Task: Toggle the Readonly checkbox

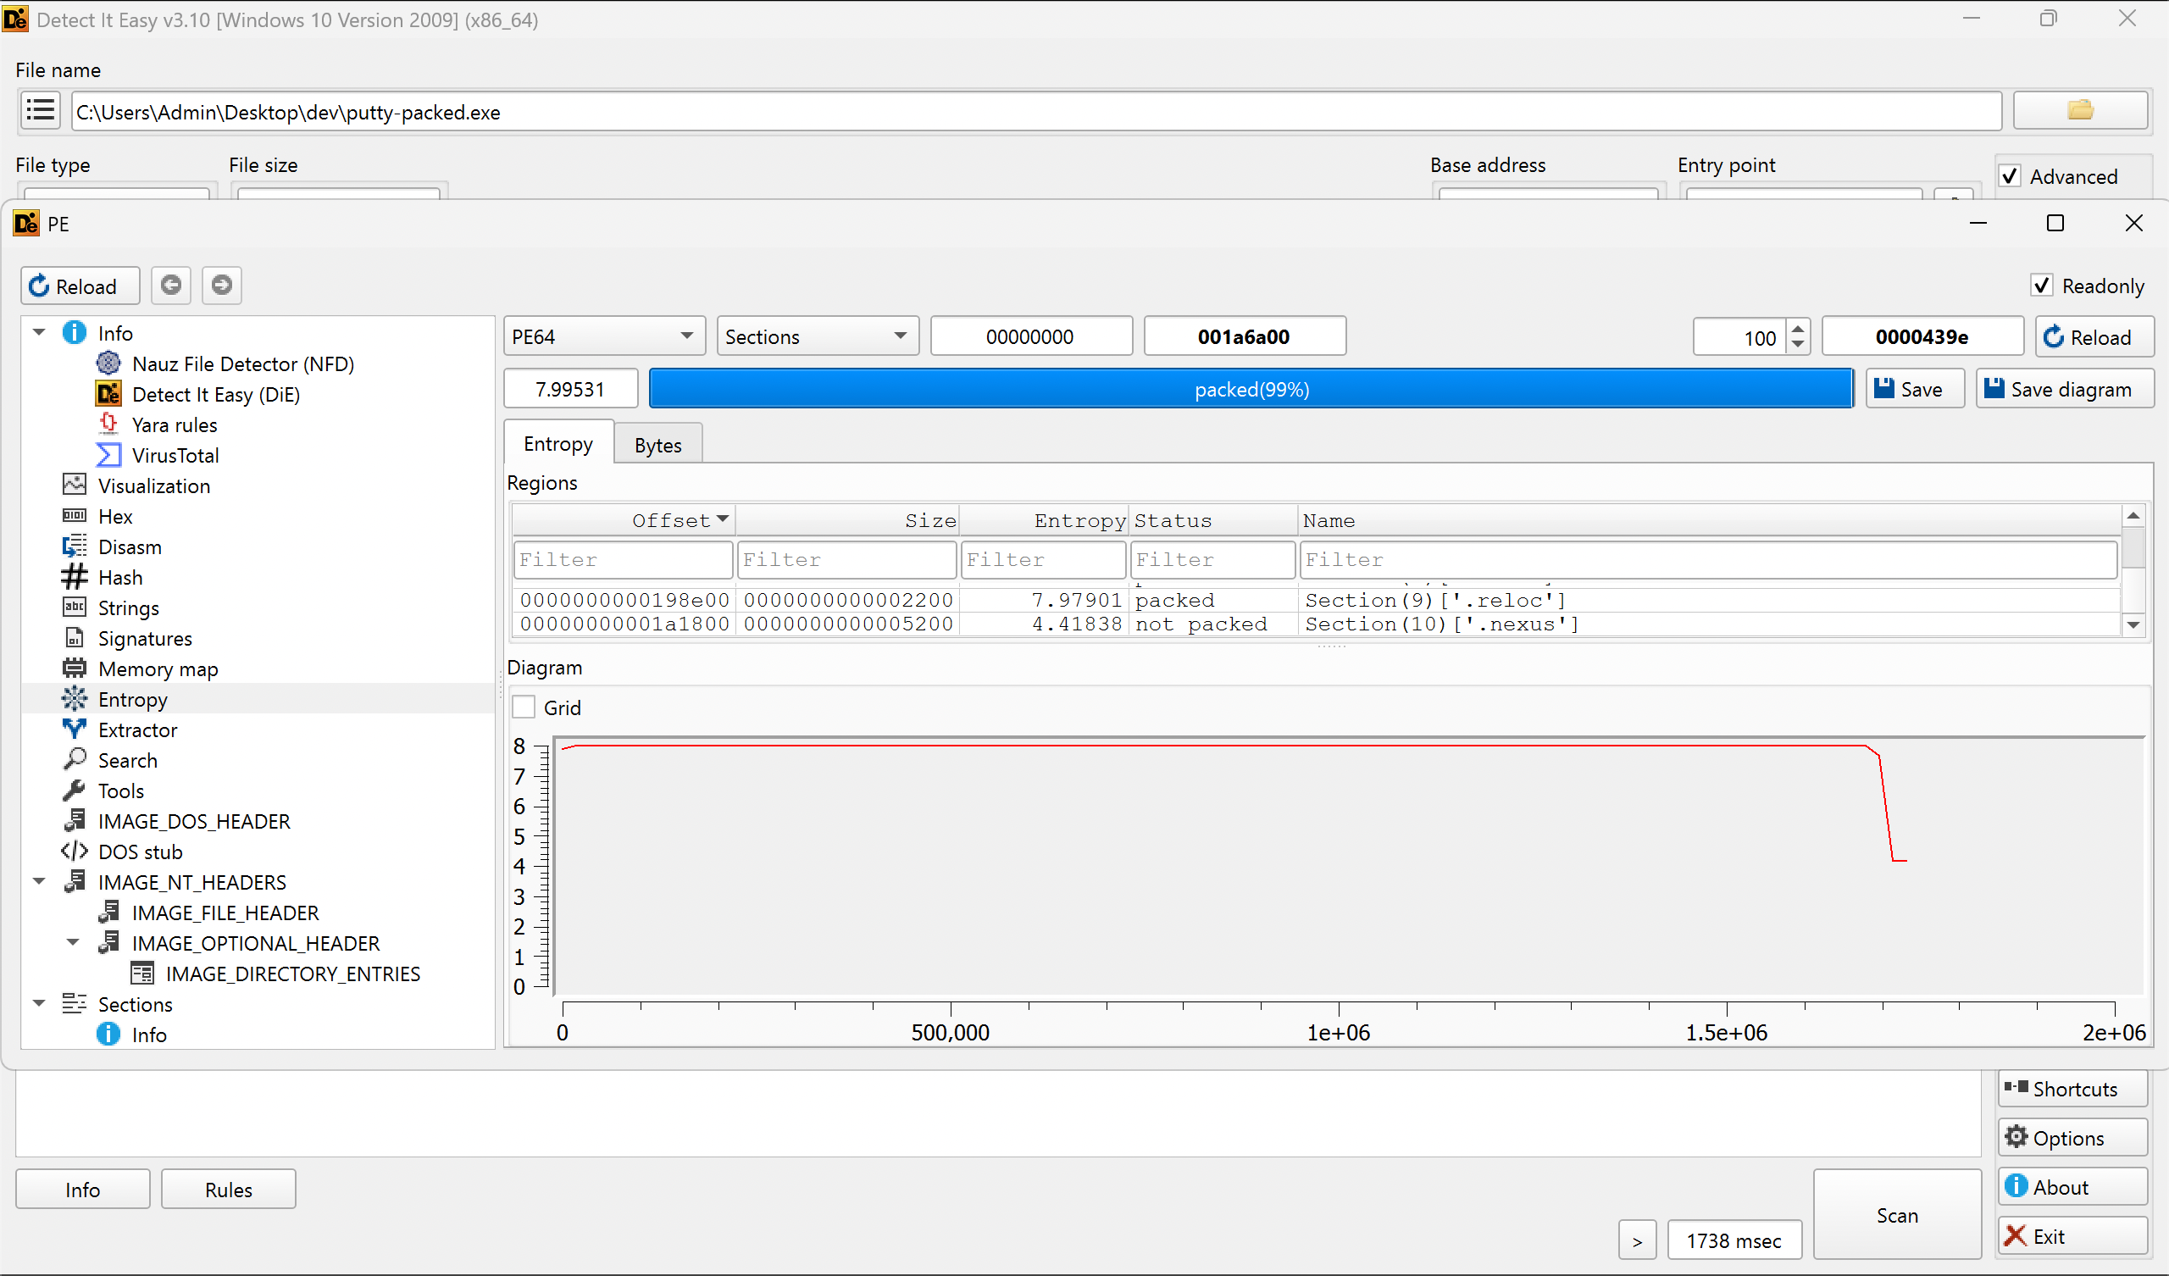Action: [x=2042, y=285]
